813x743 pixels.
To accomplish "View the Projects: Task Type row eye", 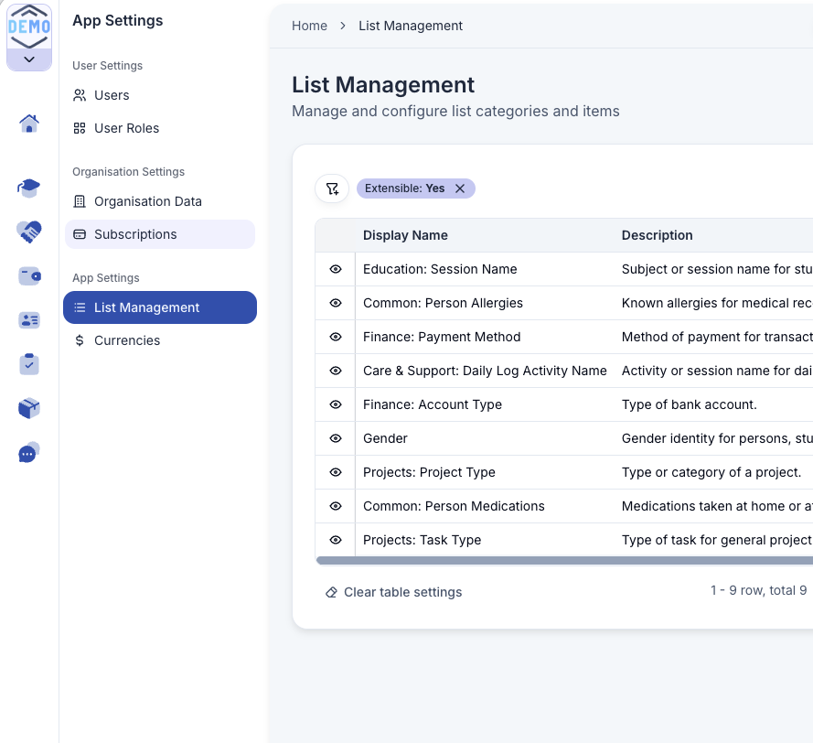I will [x=336, y=540].
